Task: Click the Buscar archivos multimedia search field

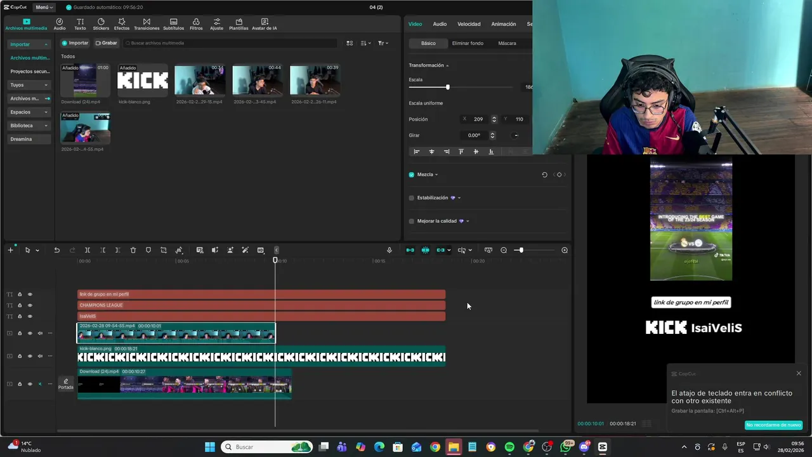Action: [x=230, y=43]
